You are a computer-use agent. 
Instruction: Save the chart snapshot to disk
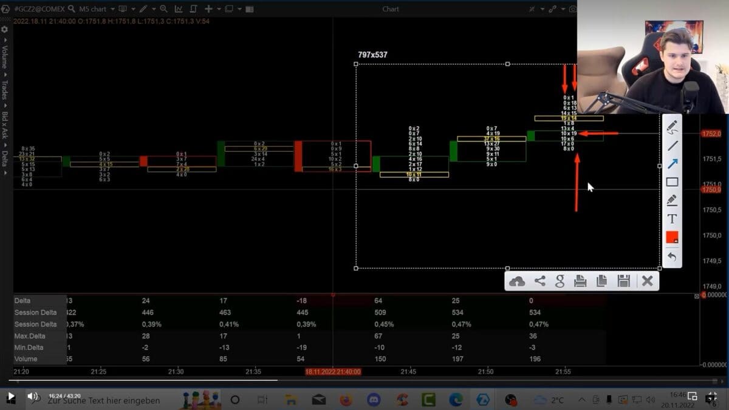coord(623,280)
